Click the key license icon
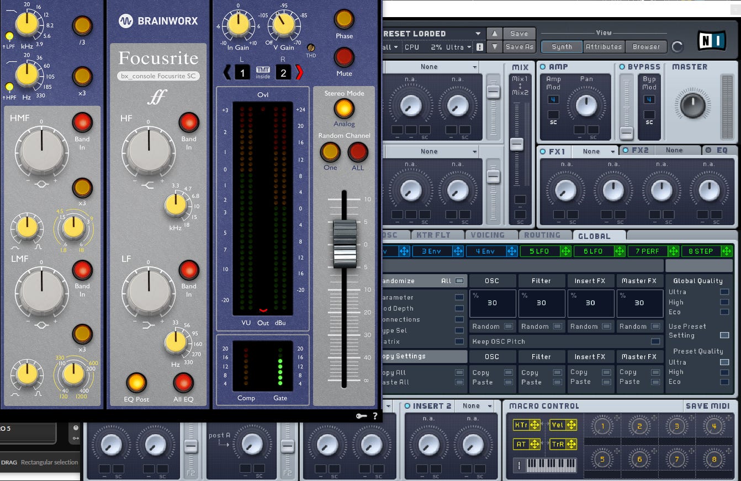741x481 pixels. [x=361, y=416]
